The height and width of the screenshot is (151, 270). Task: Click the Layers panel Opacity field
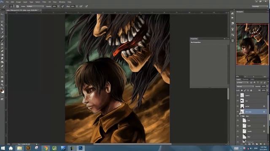(263, 86)
